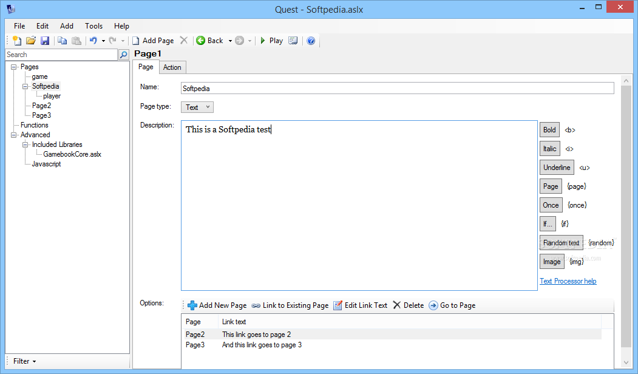Collapse the Advanced tree node
This screenshot has height=374, width=638.
(x=14, y=135)
